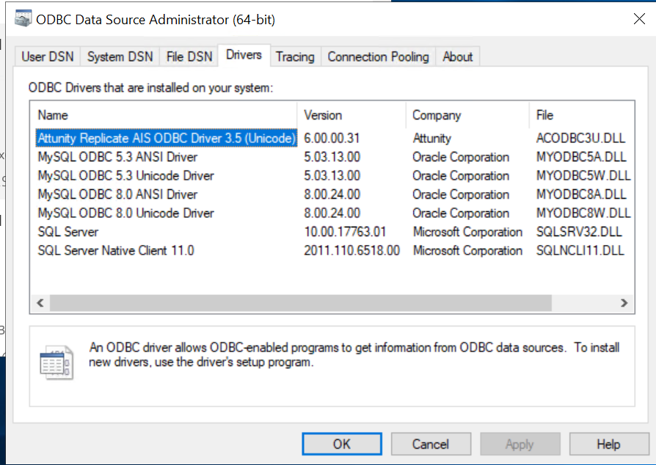This screenshot has width=656, height=465.
Task: Go to the Tracing tab
Action: (295, 56)
